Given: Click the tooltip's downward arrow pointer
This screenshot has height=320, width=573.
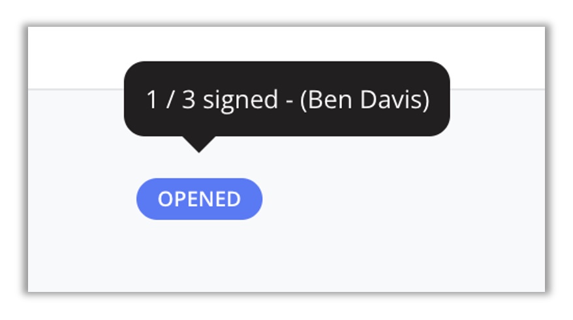Looking at the screenshot, I should (199, 144).
